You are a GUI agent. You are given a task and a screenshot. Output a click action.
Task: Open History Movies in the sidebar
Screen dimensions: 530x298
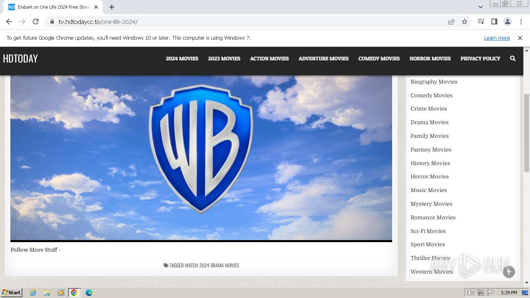click(x=430, y=163)
